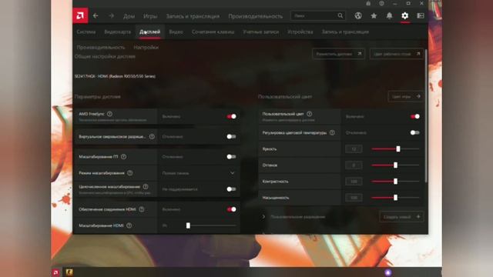Toggle the sidebar panel icon in the header
This screenshot has width=493, height=277.
(421, 15)
